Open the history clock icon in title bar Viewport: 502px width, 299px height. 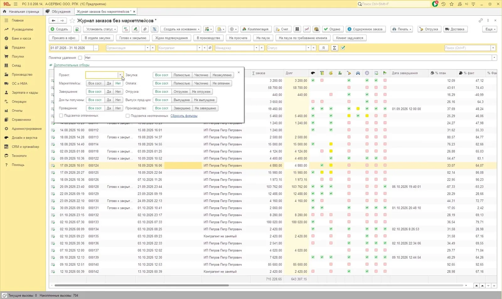tap(443, 4)
